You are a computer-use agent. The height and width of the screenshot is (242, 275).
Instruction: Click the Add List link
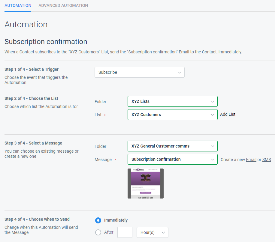tap(228, 114)
